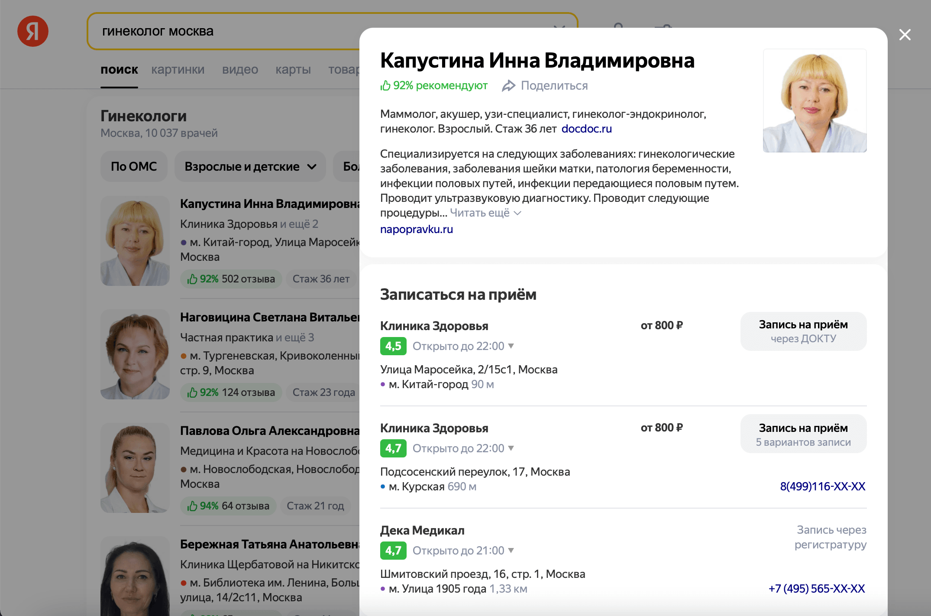This screenshot has height=616, width=931.
Task: Open Взрослые и детские dropdown
Action: (250, 166)
